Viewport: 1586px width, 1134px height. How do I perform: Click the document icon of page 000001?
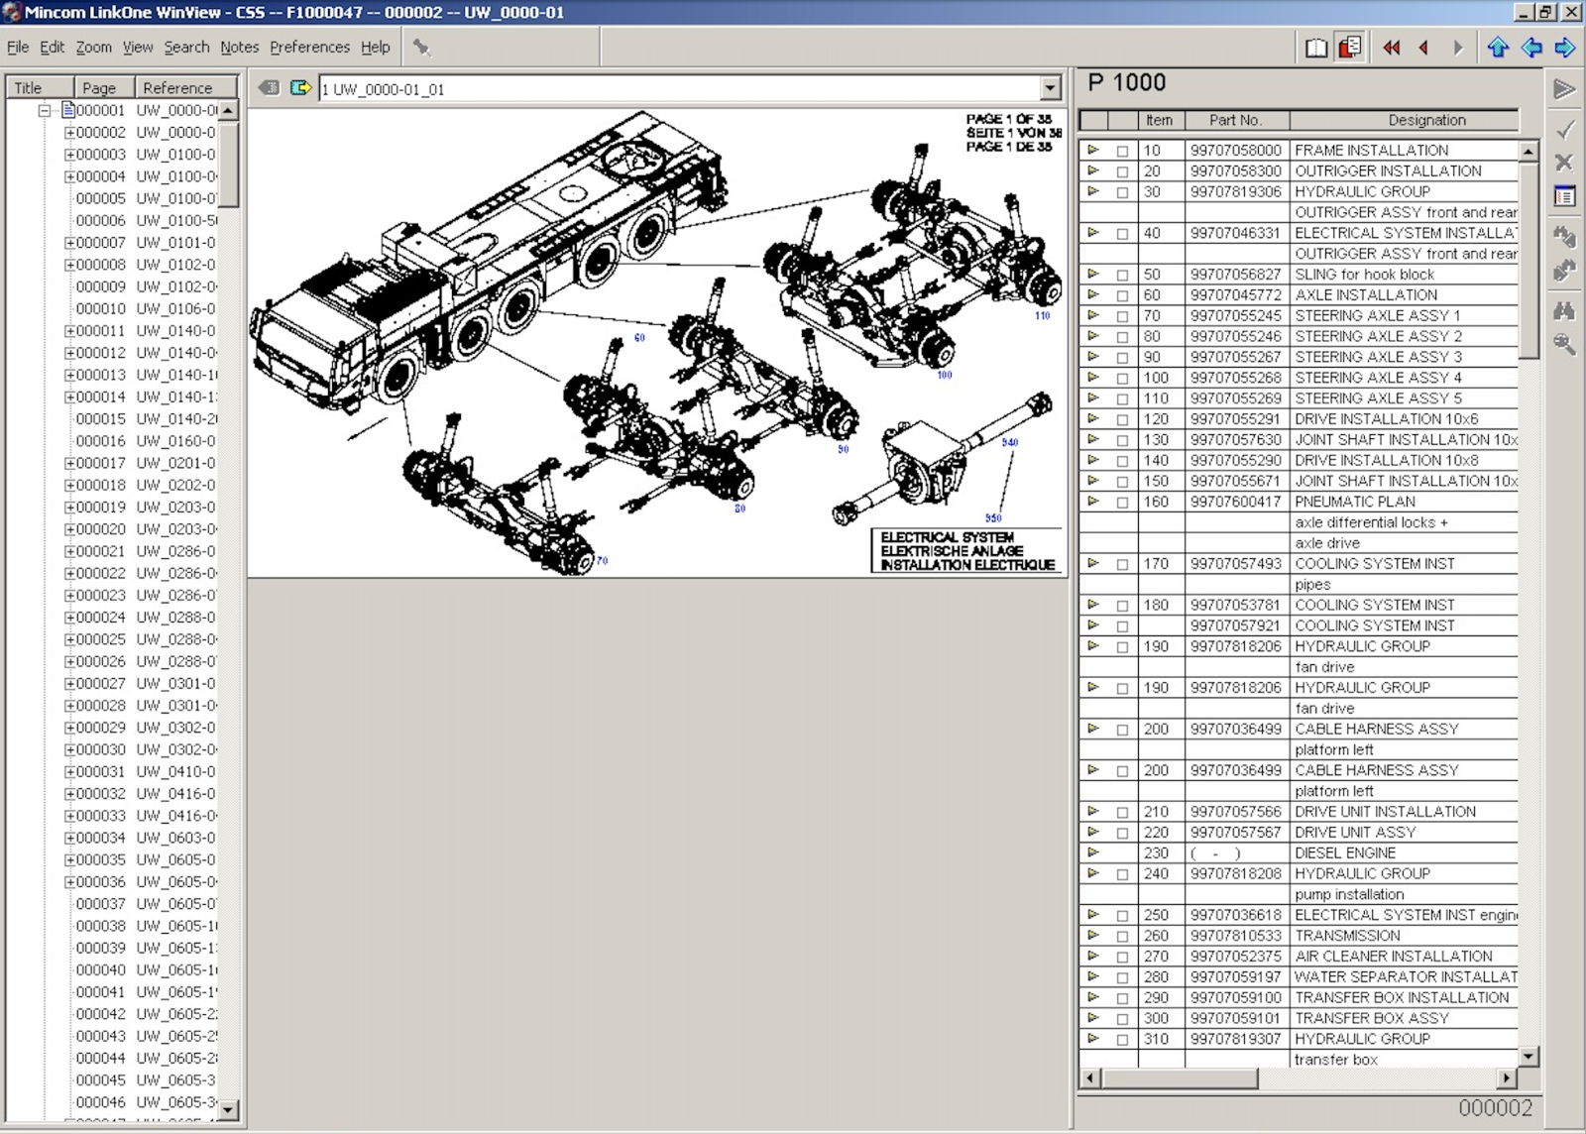pyautogui.click(x=68, y=110)
